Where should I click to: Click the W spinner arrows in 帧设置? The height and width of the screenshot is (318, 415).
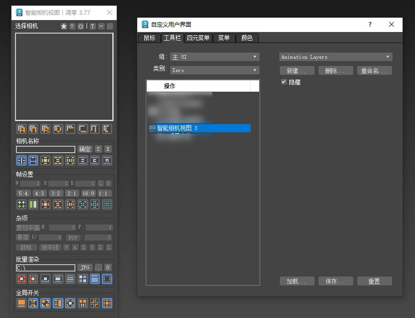pyautogui.click(x=38, y=183)
